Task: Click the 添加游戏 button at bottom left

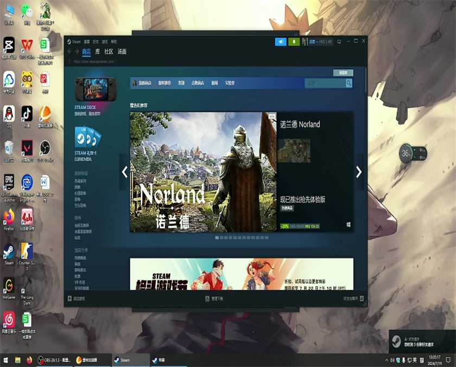Action: [x=78, y=297]
